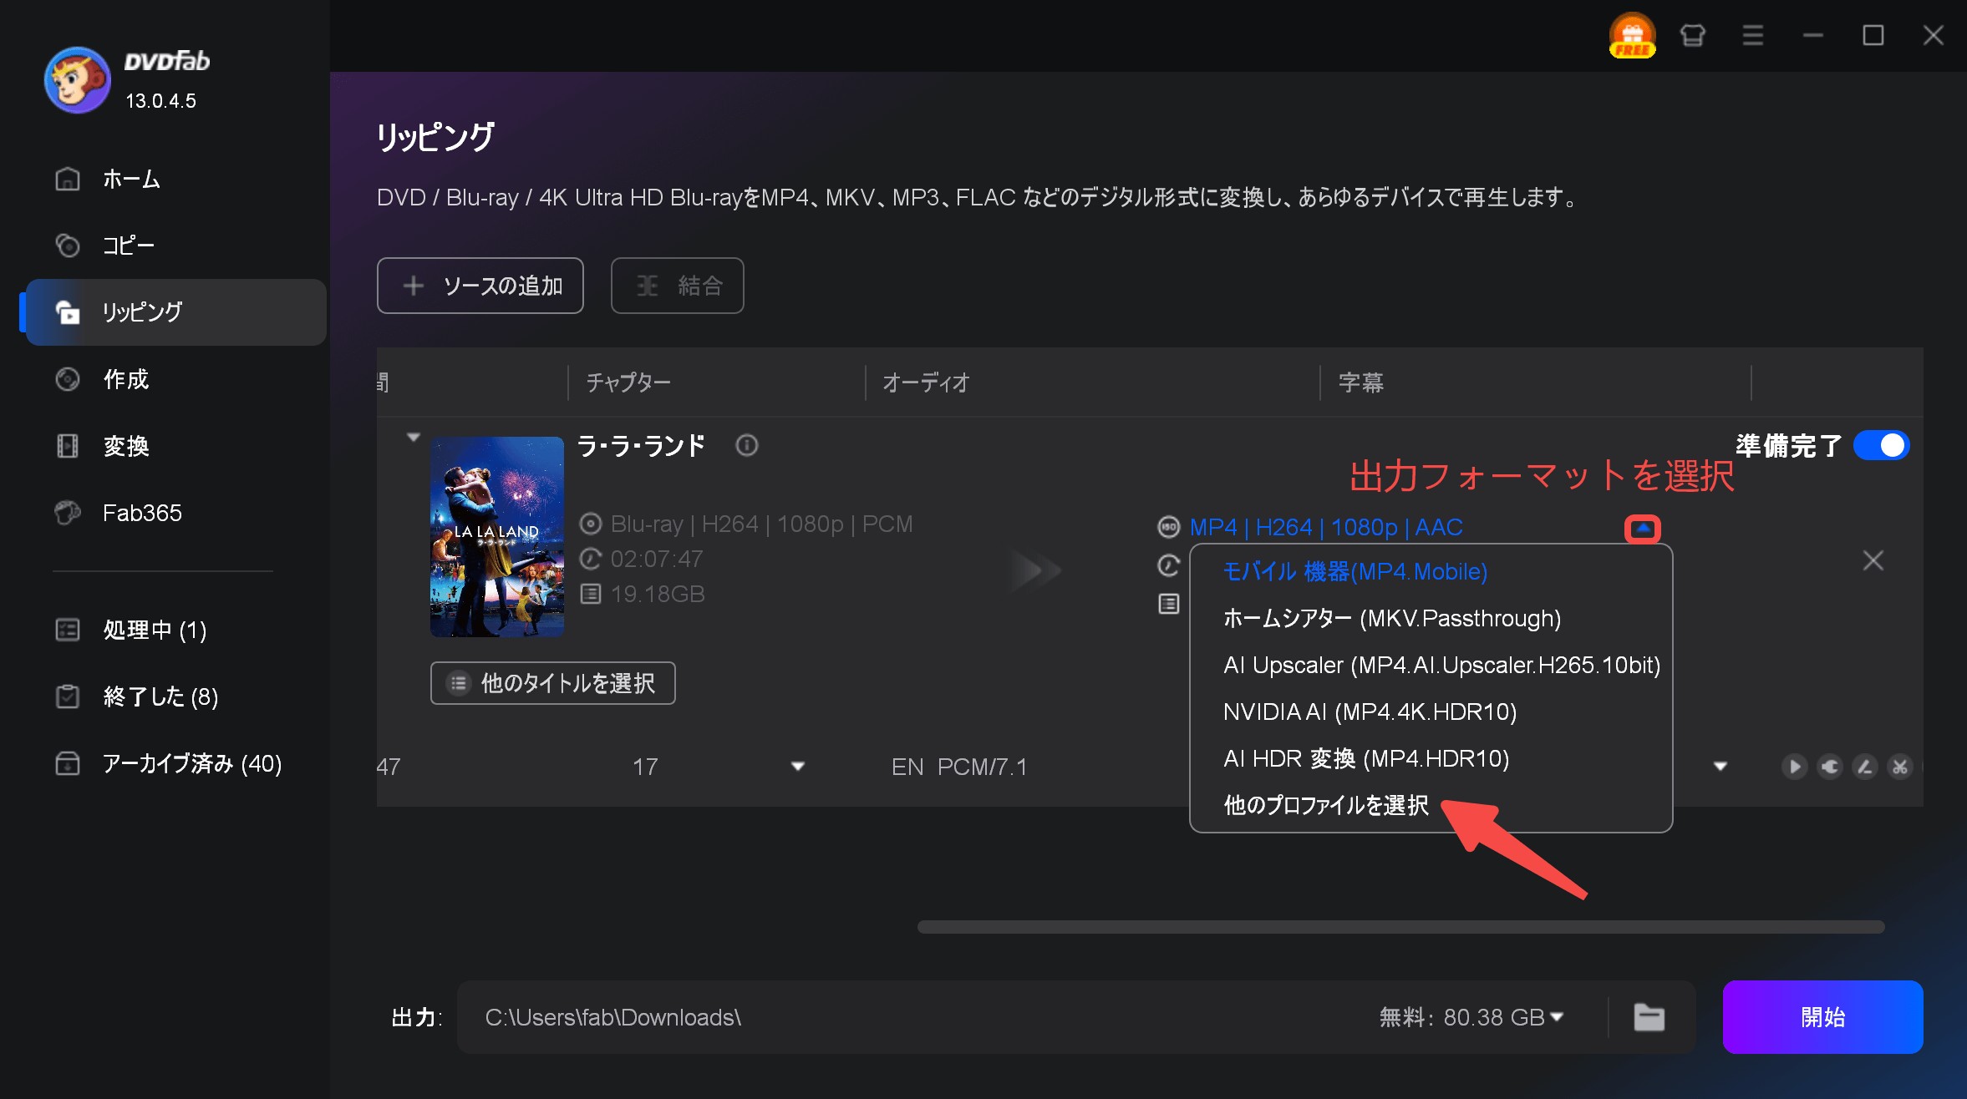This screenshot has height=1099, width=1967.
Task: Open the info icon next to ラ・ラ・ランド
Action: pos(747,445)
